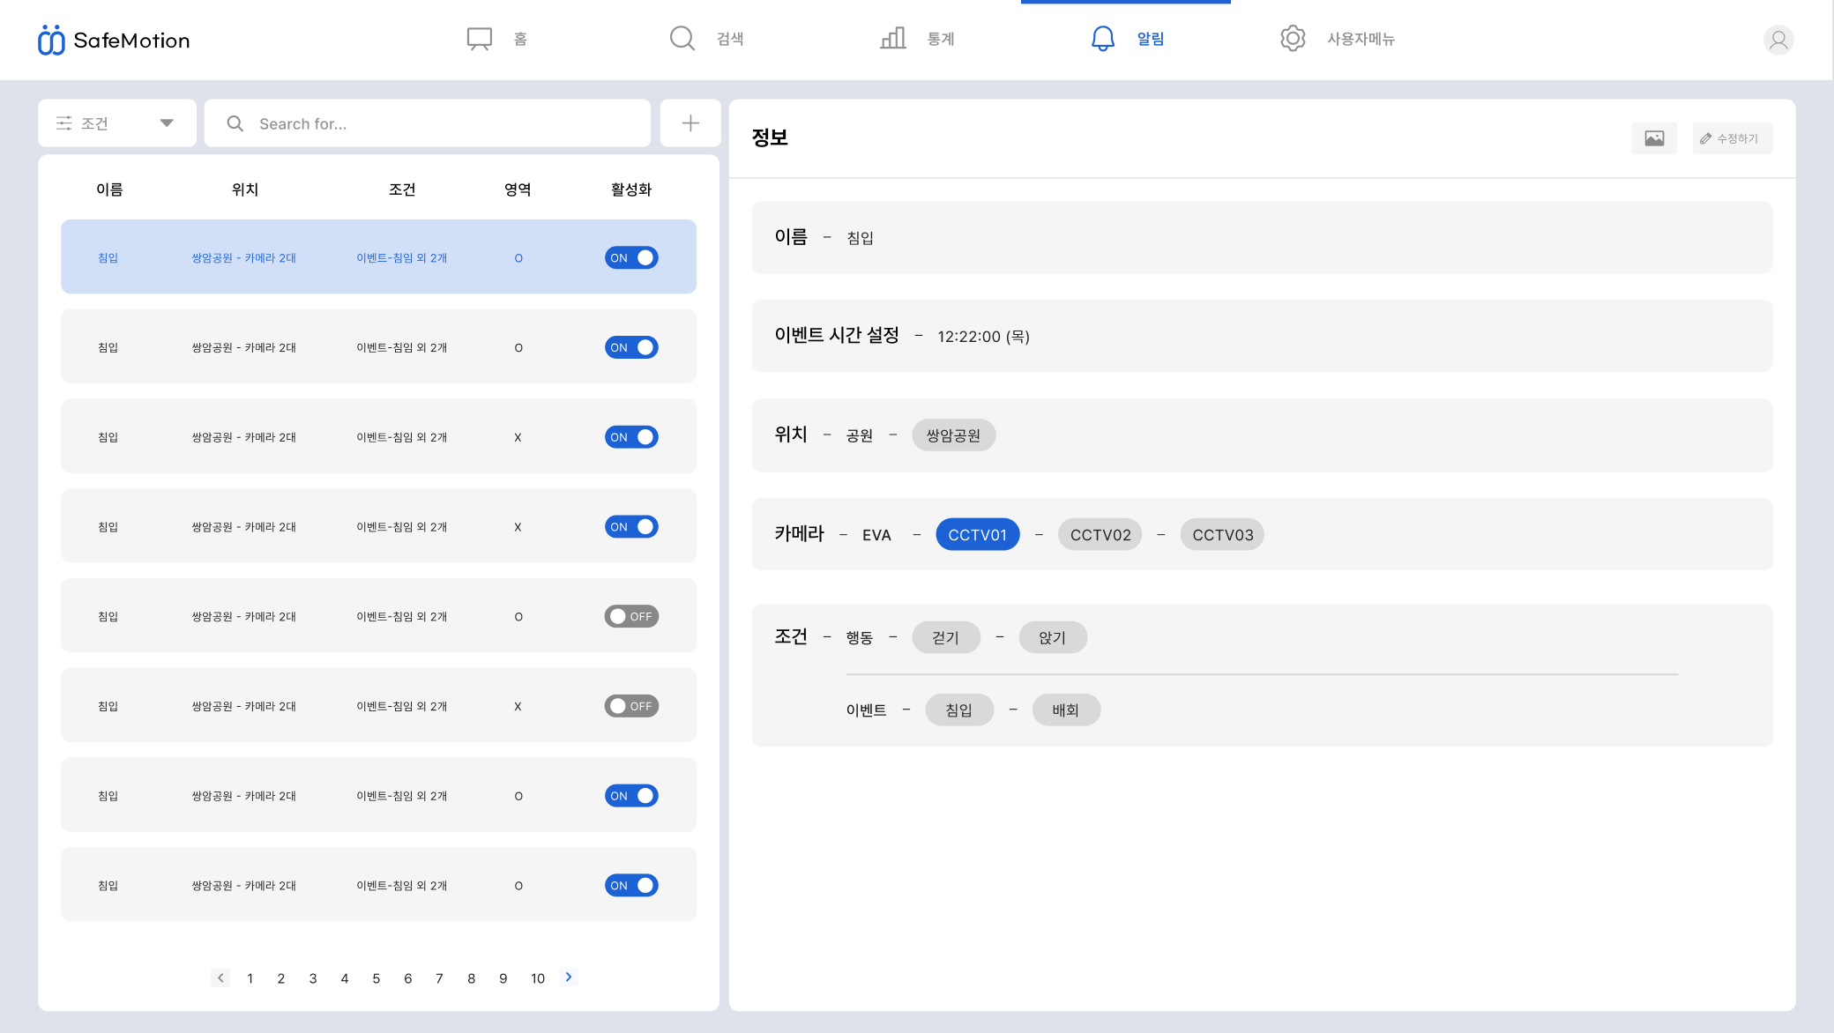Click the search magnifier nav icon
The image size is (1834, 1033).
pos(682,39)
